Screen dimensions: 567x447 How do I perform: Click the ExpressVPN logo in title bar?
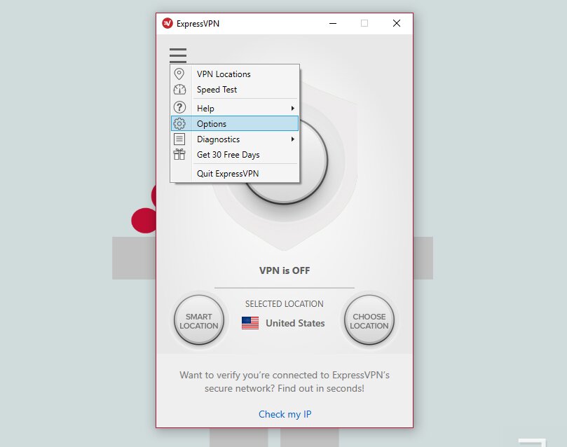[168, 24]
